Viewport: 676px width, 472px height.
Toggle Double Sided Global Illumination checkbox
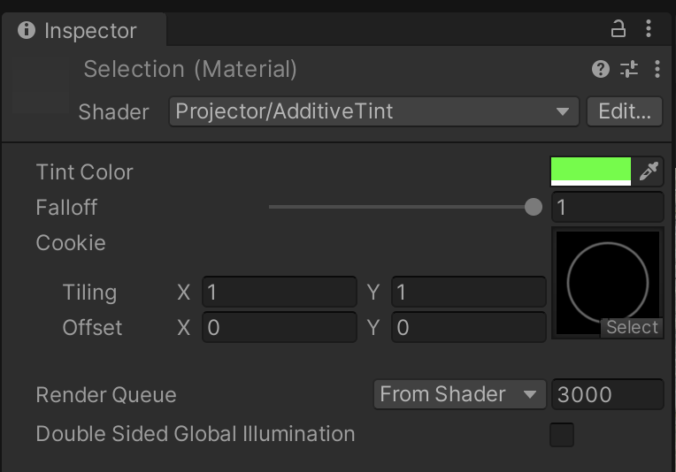[562, 435]
